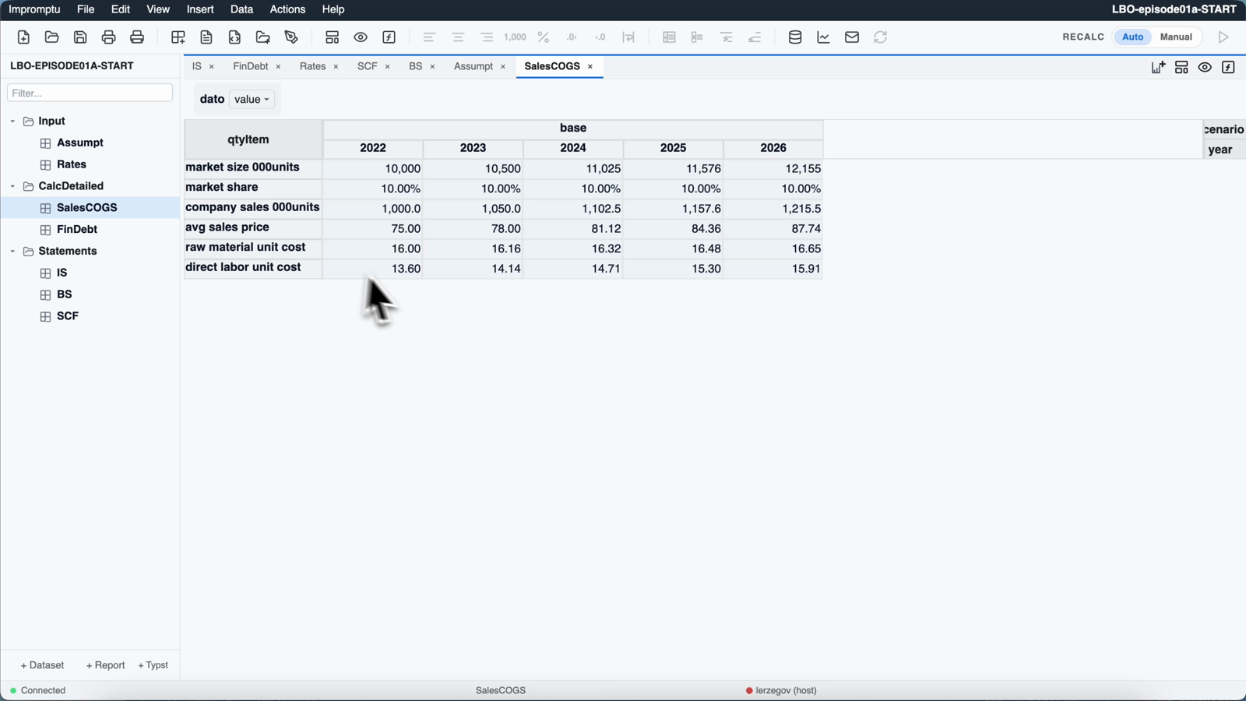Click the new file icon in toolbar
Image resolution: width=1246 pixels, height=701 pixels.
(23, 37)
